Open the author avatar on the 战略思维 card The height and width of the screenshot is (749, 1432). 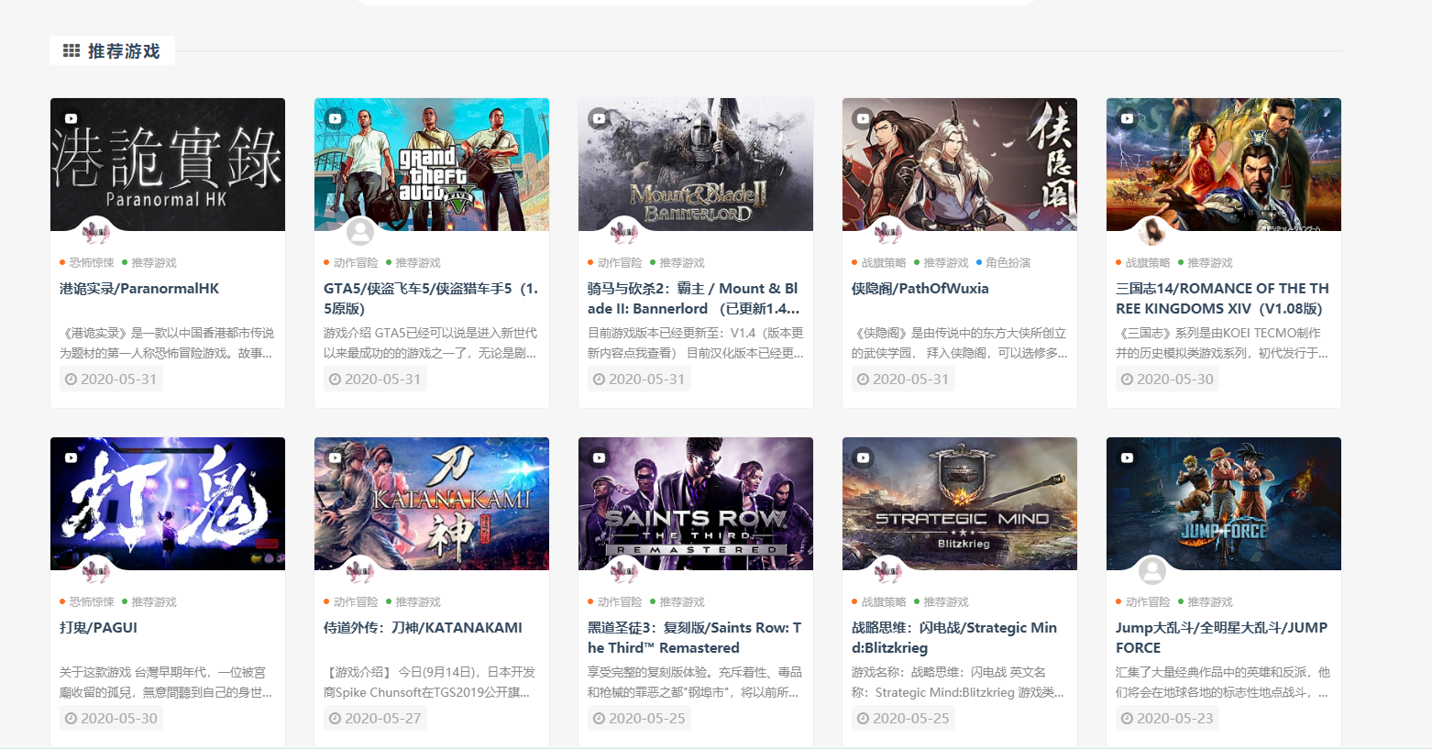tap(888, 571)
